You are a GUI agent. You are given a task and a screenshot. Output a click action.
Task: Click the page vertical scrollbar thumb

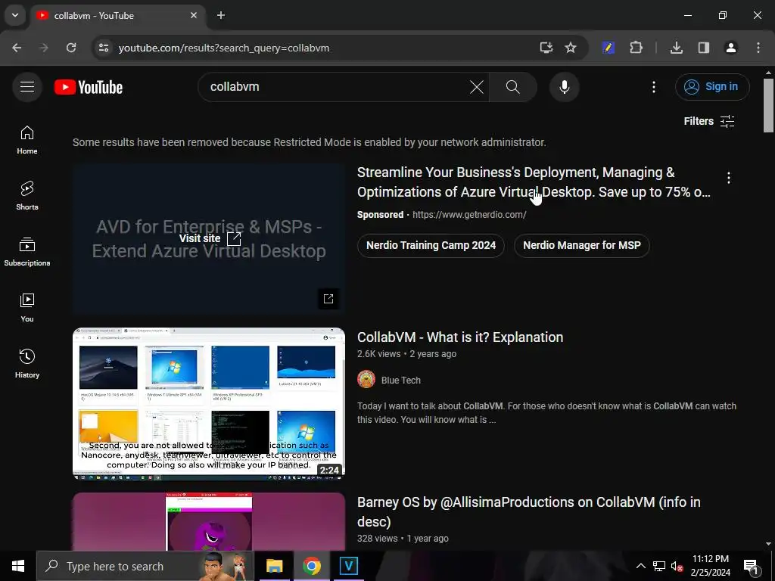click(768, 104)
